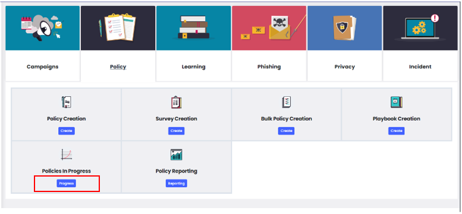This screenshot has height=214, width=462.
Task: Click the Reporting button
Action: click(176, 183)
